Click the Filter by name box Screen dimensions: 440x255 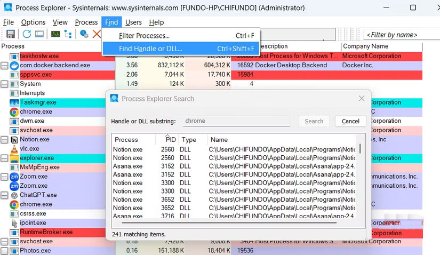pyautogui.click(x=401, y=35)
